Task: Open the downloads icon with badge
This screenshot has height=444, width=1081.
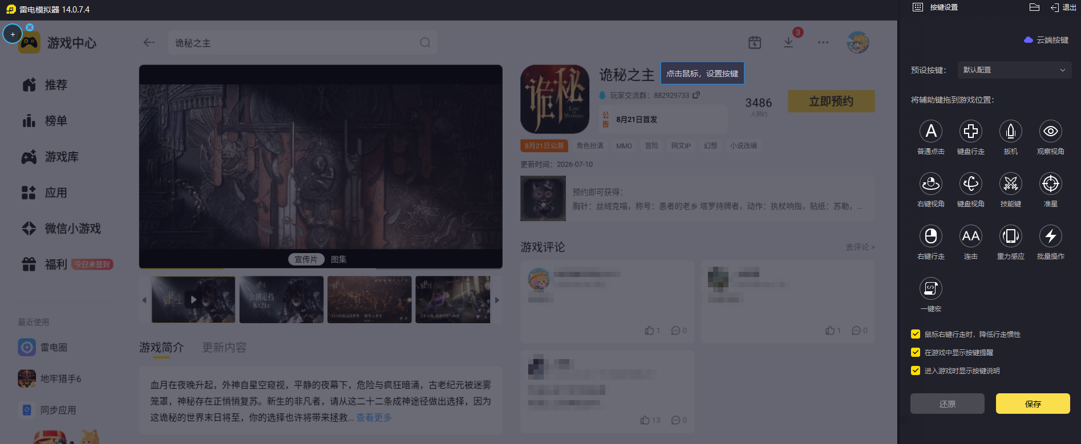Action: point(788,43)
